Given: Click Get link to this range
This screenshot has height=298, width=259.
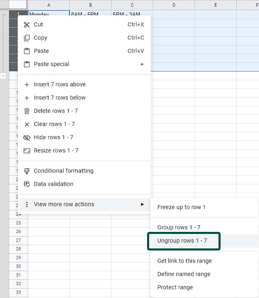Looking at the screenshot, I should pyautogui.click(x=184, y=261).
